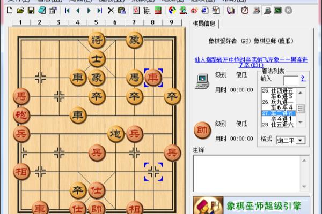Click the green monitor graph icon
Image resolution: width=322 pixels, height=214 pixels.
pos(277,10)
